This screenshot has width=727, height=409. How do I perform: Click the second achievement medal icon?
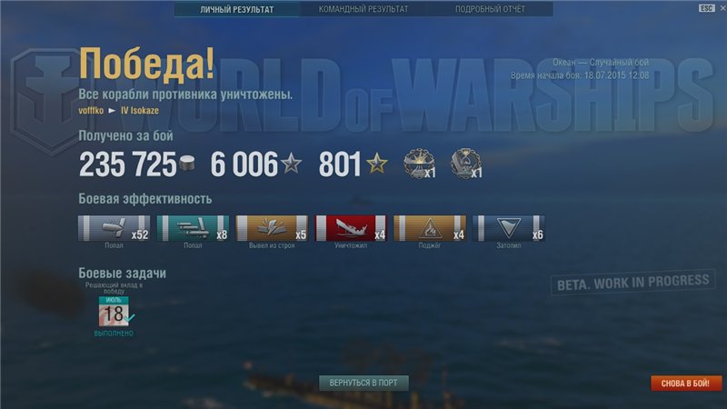(466, 164)
